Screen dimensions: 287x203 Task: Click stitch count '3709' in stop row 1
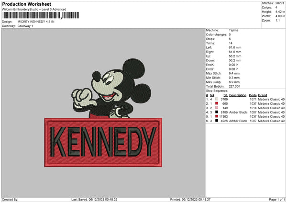point(224,99)
